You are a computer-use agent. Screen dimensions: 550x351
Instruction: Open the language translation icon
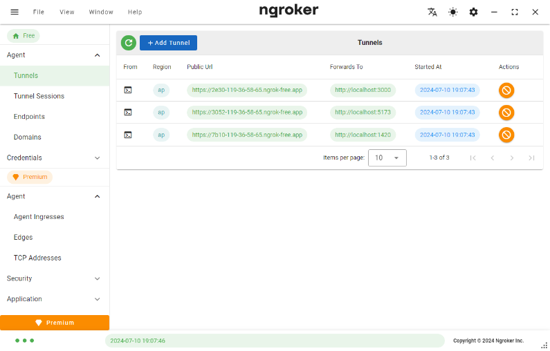click(x=432, y=12)
